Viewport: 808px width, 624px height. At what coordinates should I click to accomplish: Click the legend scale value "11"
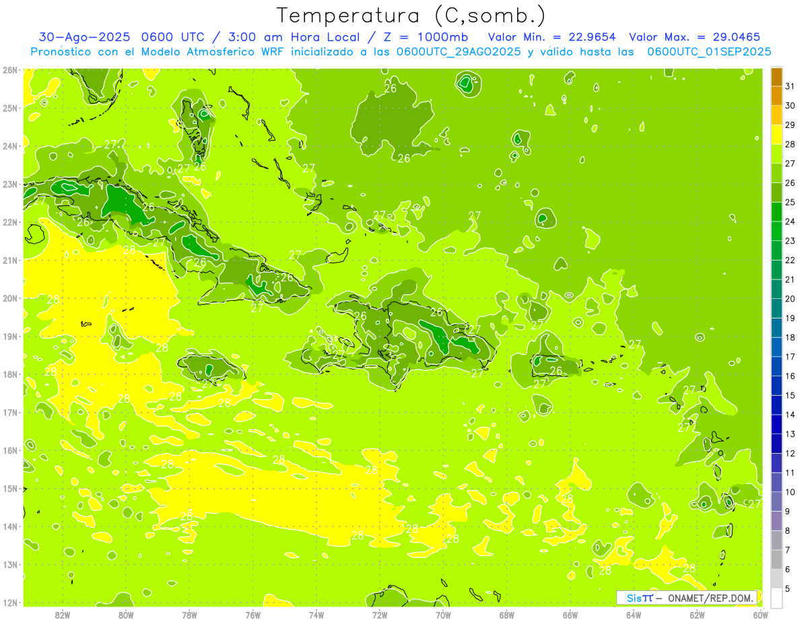coord(790,473)
